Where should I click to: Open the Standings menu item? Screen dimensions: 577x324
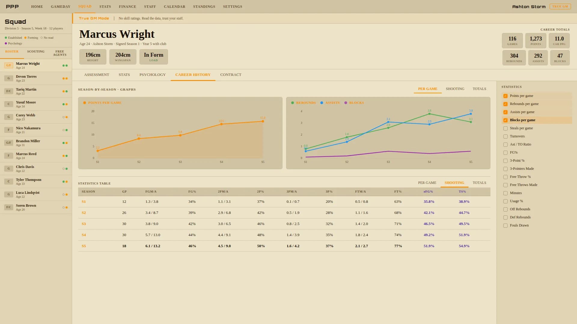(x=204, y=7)
